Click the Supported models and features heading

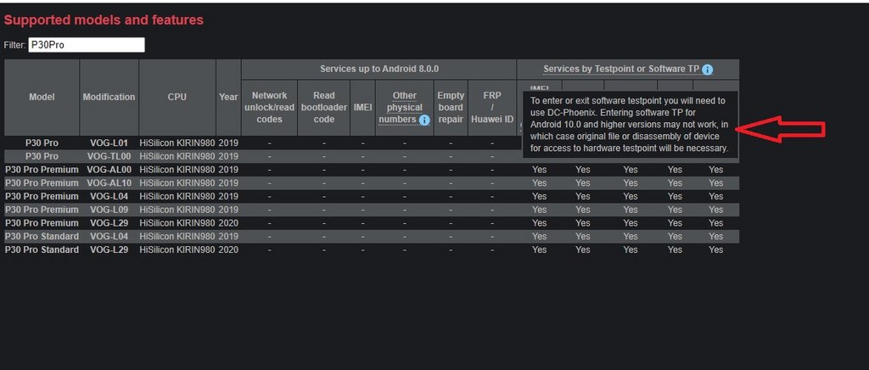point(104,20)
